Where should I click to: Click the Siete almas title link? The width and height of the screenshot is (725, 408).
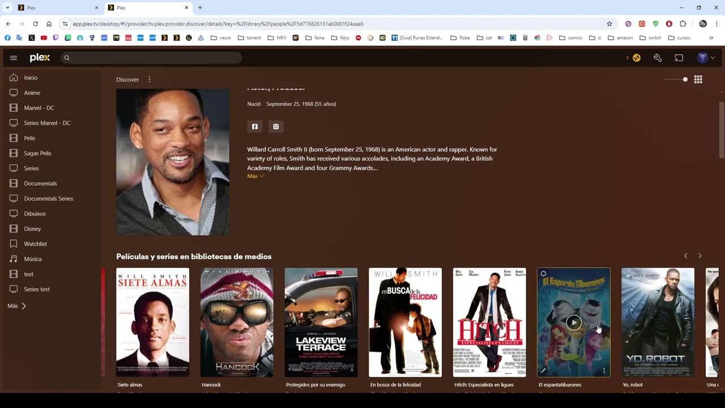point(130,385)
